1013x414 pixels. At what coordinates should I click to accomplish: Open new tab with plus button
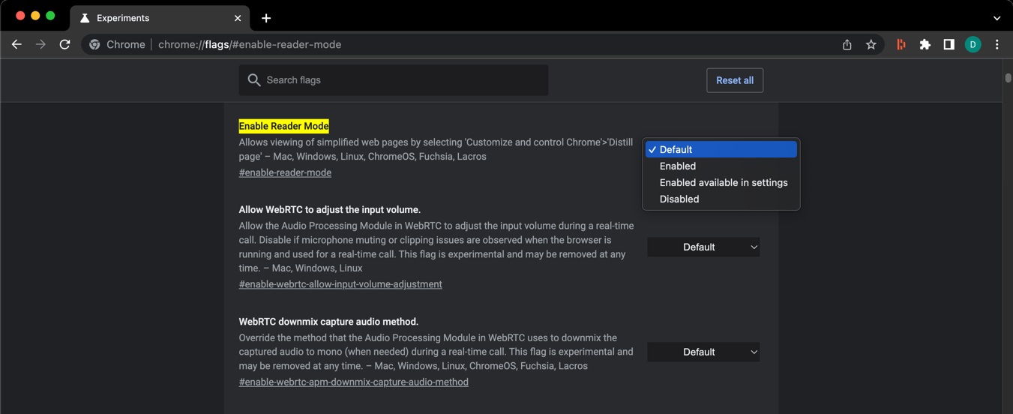point(266,18)
